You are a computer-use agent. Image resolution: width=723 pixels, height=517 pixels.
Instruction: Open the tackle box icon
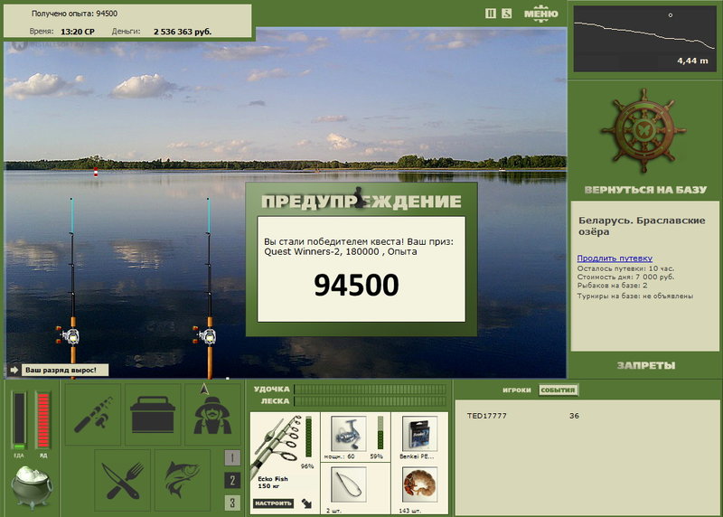[153, 414]
